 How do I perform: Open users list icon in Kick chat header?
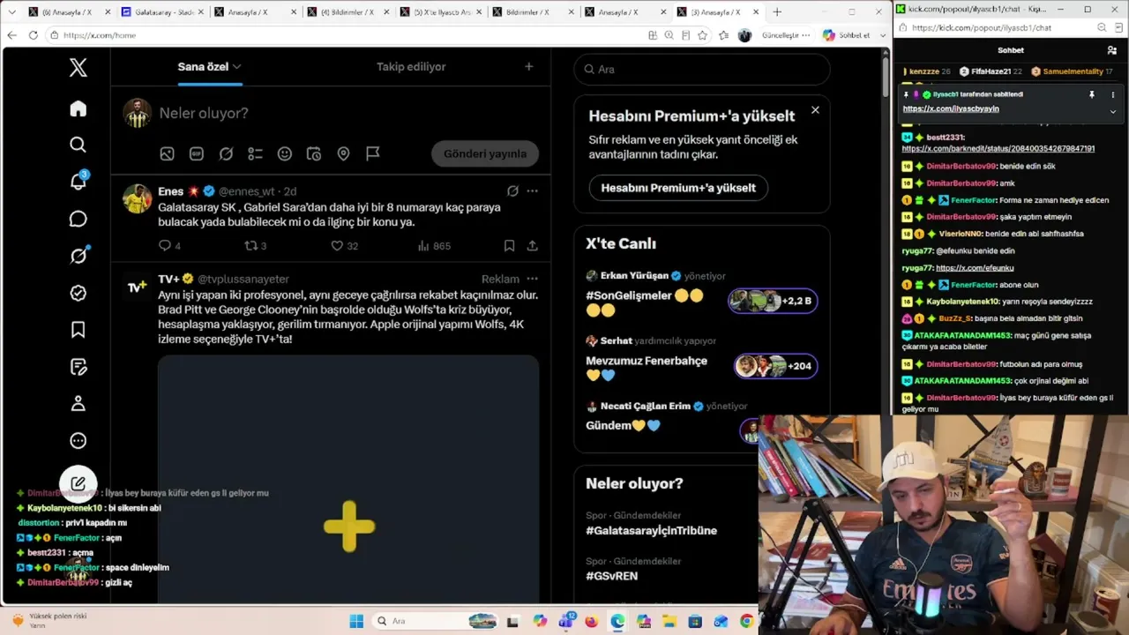1111,50
